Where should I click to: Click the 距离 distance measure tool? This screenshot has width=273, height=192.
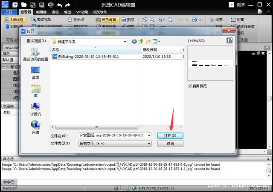pyautogui.click(x=237, y=20)
